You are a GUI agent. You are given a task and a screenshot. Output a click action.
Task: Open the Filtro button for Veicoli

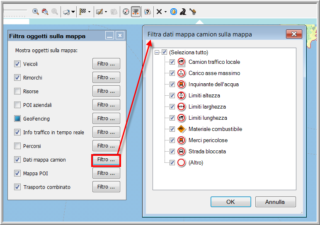(x=106, y=64)
